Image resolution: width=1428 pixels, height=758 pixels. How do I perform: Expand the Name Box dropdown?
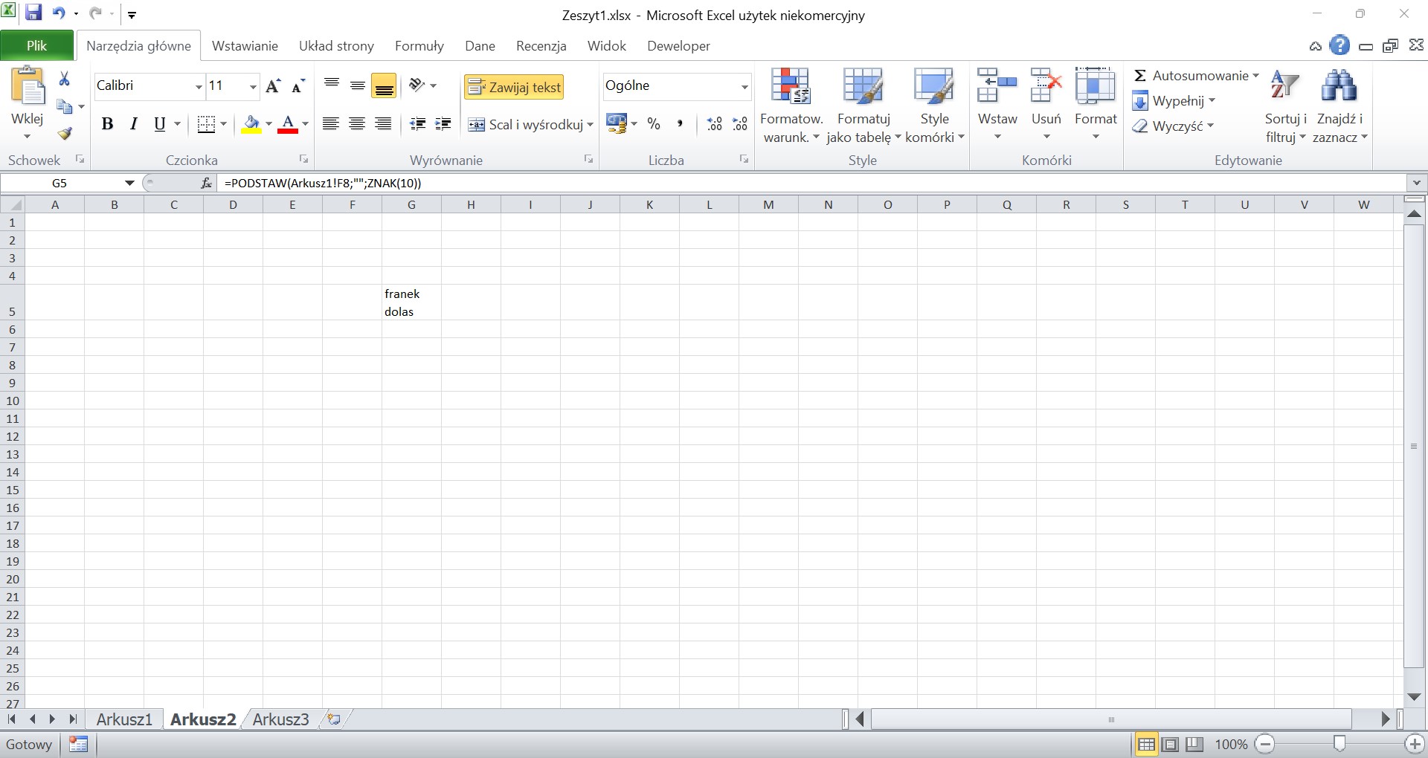[129, 183]
